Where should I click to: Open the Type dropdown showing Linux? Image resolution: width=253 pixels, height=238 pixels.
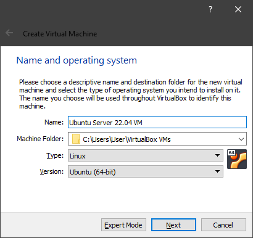coord(146,155)
